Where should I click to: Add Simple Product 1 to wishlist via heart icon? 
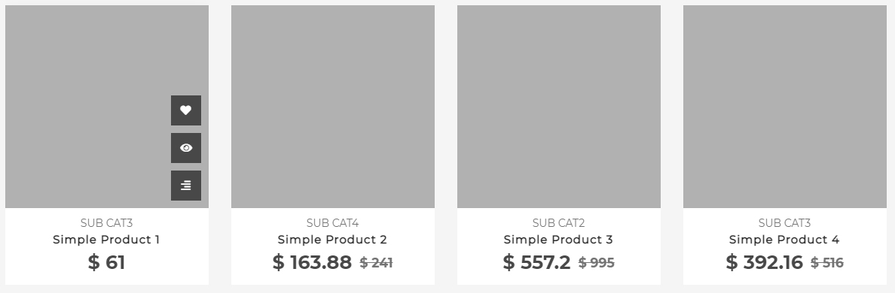185,110
